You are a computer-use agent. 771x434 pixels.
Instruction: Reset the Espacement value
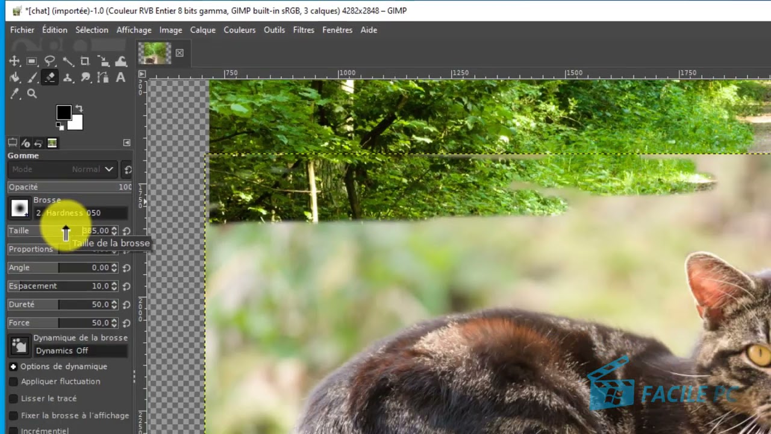click(x=126, y=286)
